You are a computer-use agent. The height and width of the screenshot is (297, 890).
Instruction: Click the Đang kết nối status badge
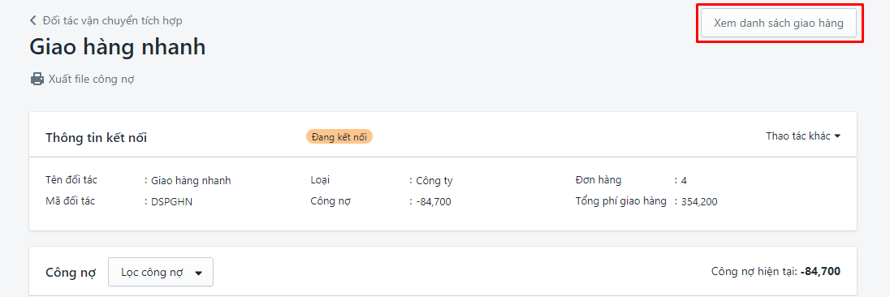(x=339, y=136)
